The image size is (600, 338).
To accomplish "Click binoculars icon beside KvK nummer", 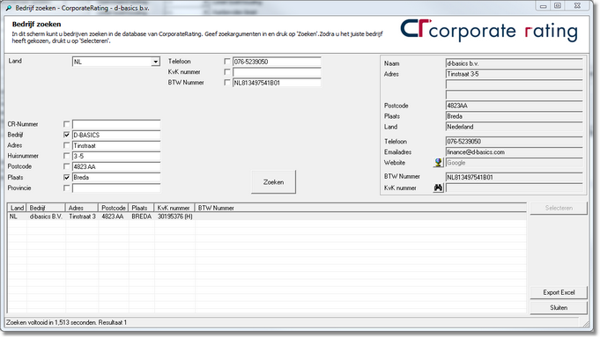I will (438, 187).
